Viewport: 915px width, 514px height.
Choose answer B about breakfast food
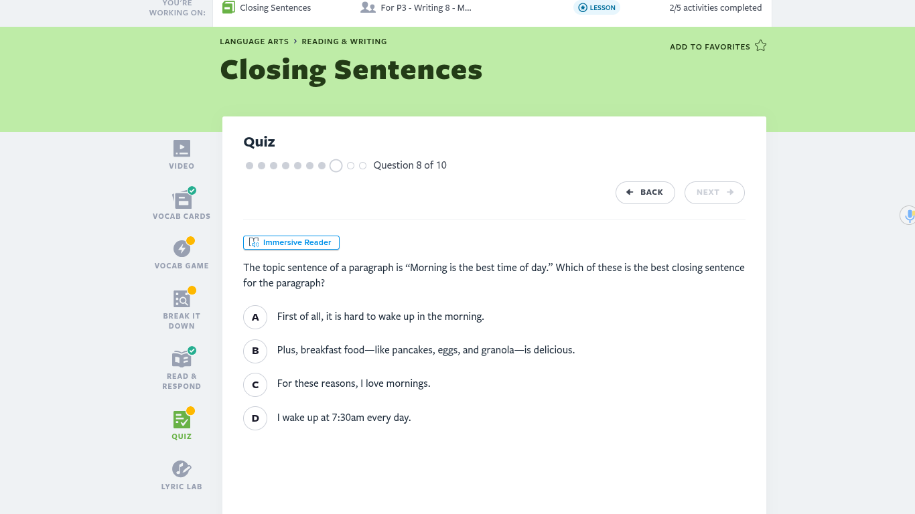click(x=255, y=351)
